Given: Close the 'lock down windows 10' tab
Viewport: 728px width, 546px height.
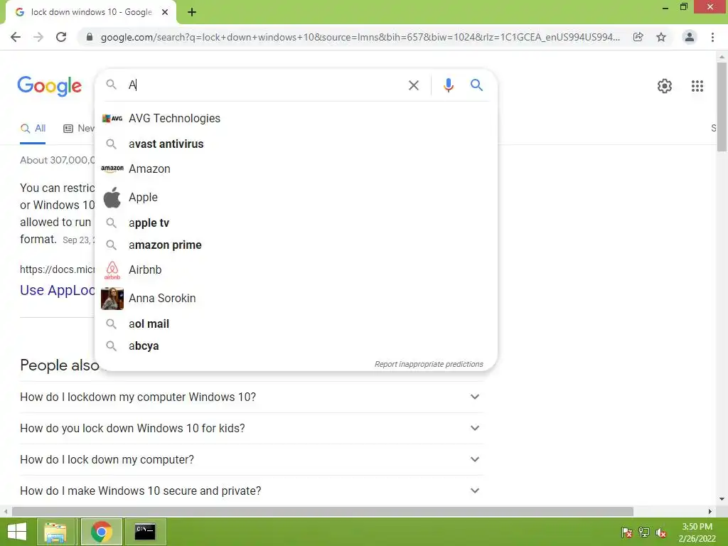Looking at the screenshot, I should [165, 13].
